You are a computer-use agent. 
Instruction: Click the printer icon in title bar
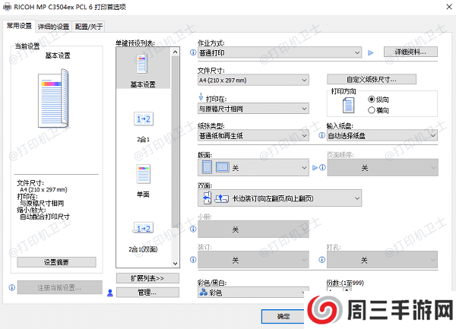click(8, 7)
